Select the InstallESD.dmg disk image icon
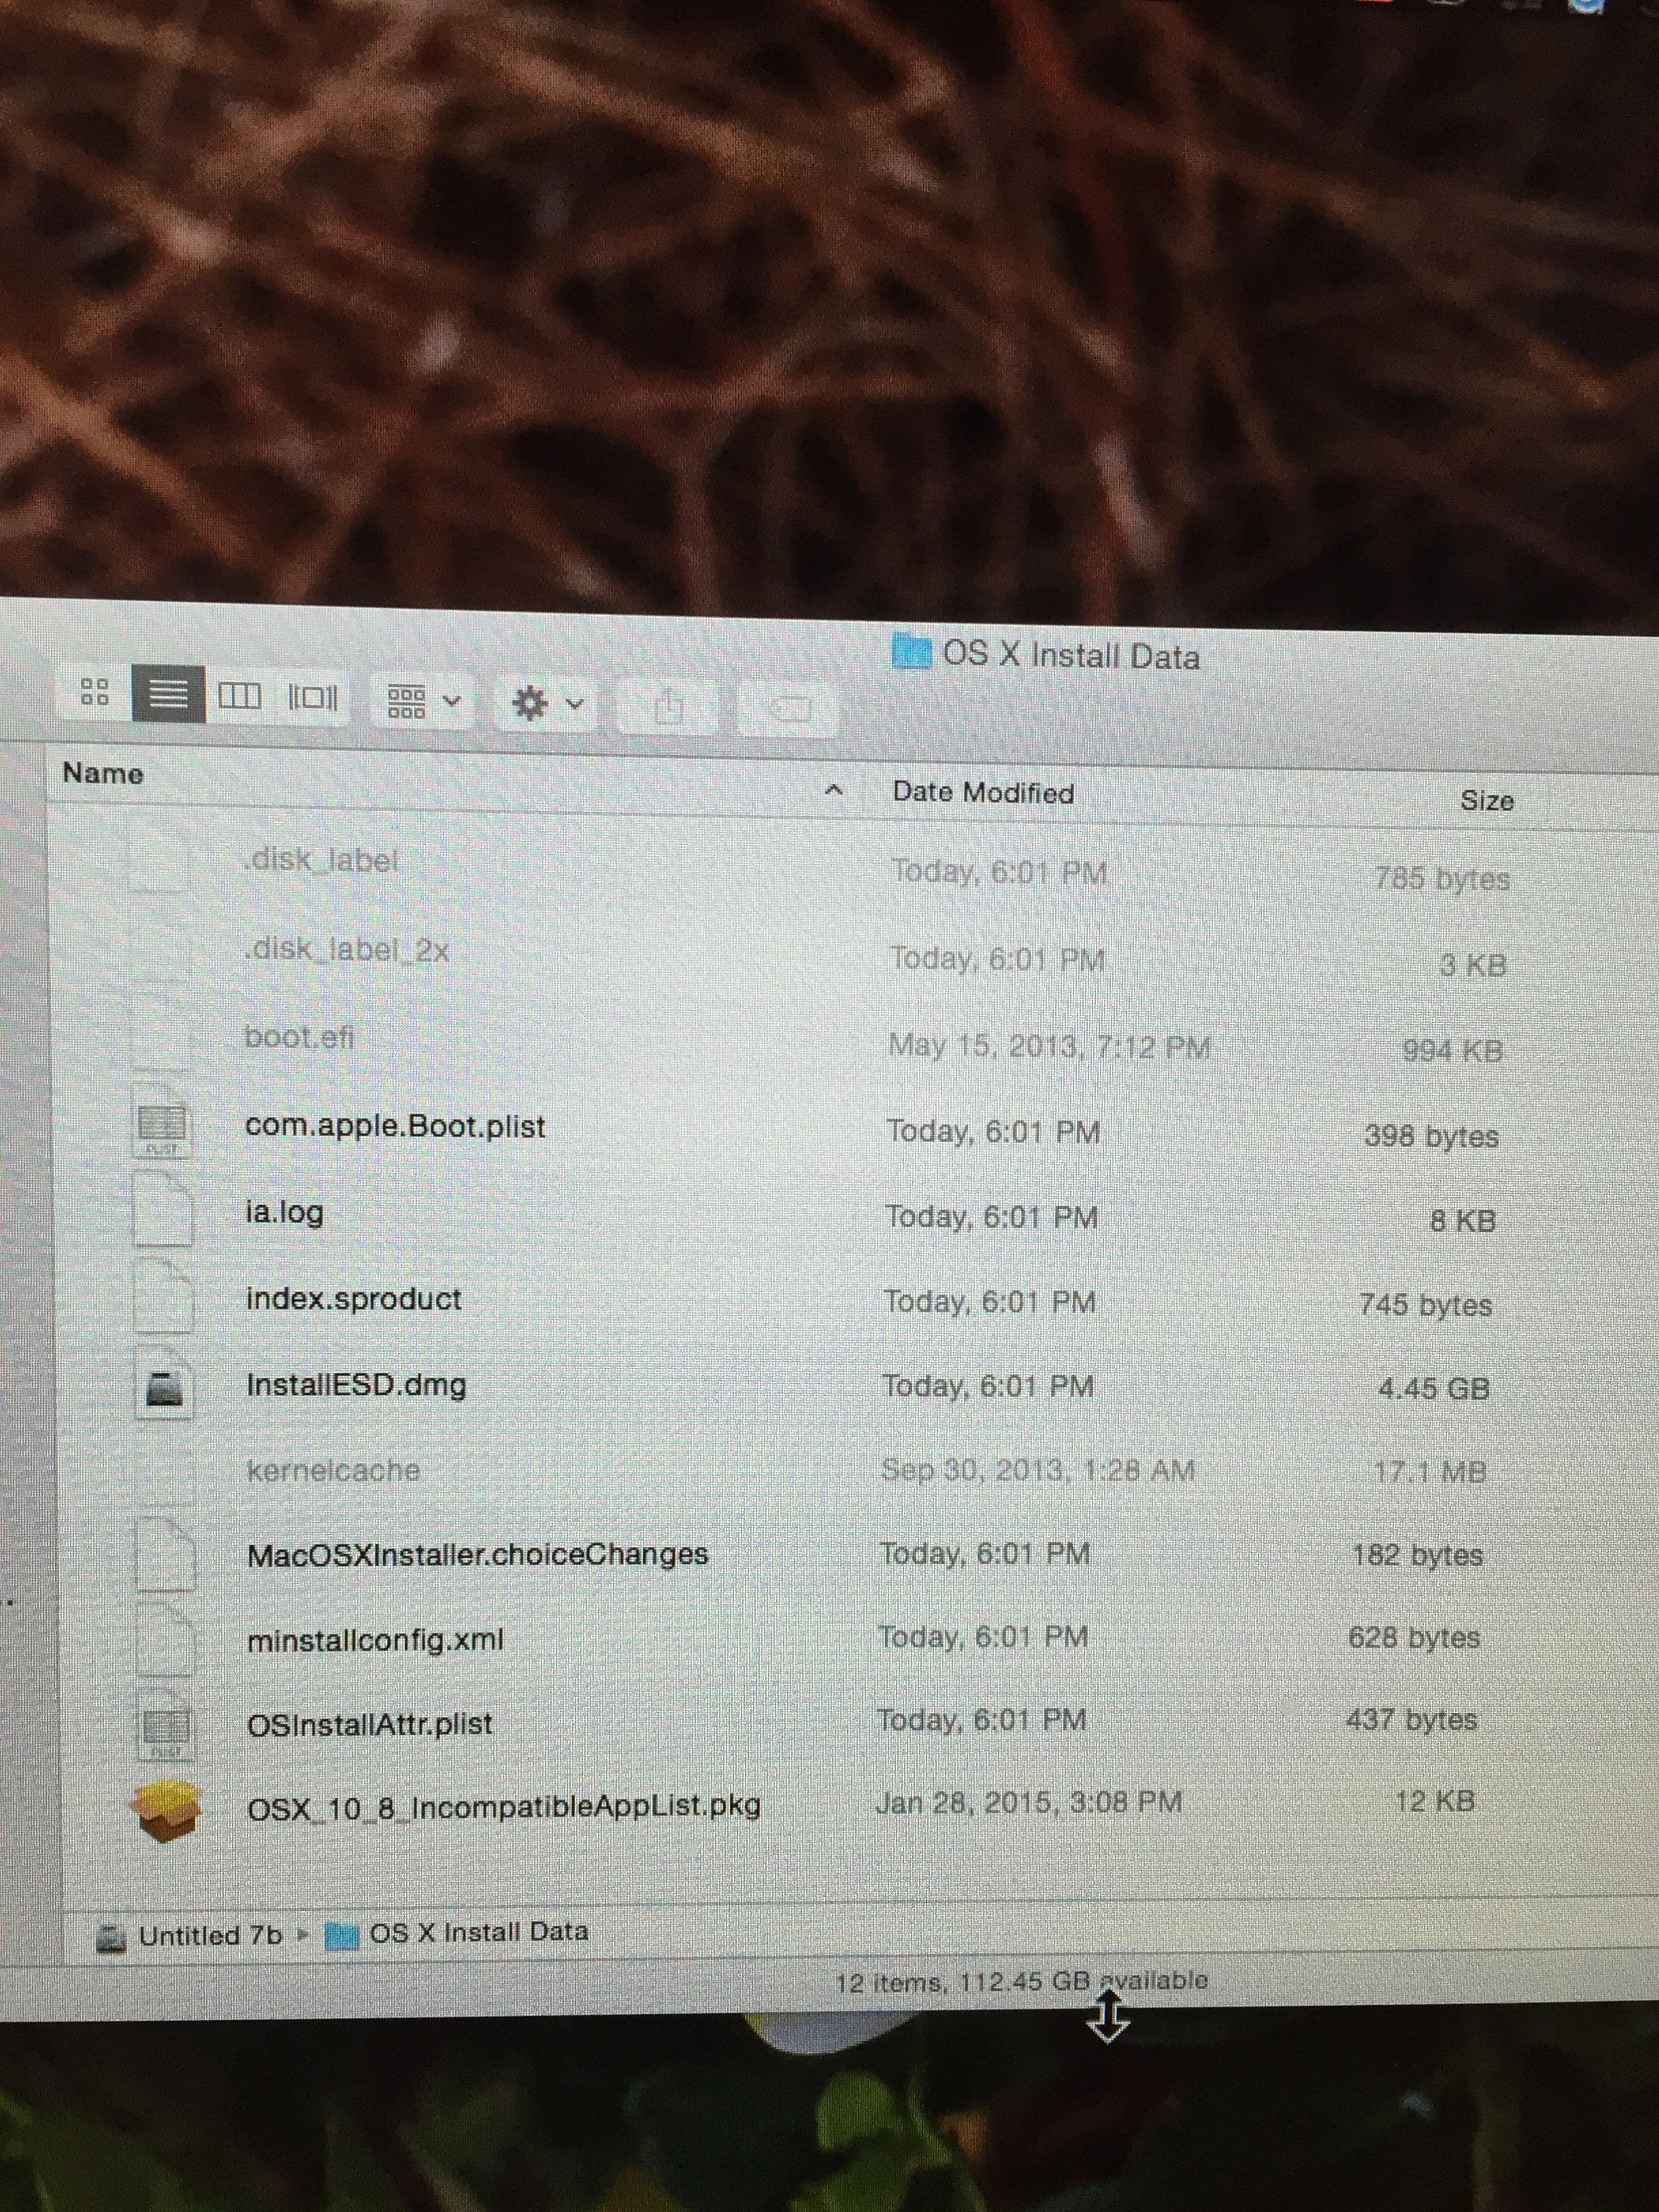This screenshot has width=1659, height=2212. [x=165, y=1383]
